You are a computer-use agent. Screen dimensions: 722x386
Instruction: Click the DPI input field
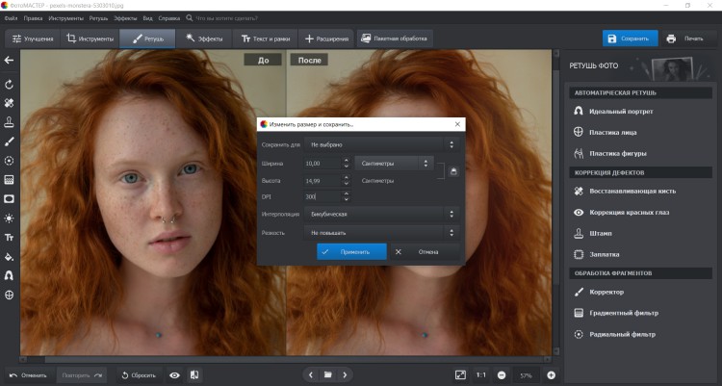(323, 196)
